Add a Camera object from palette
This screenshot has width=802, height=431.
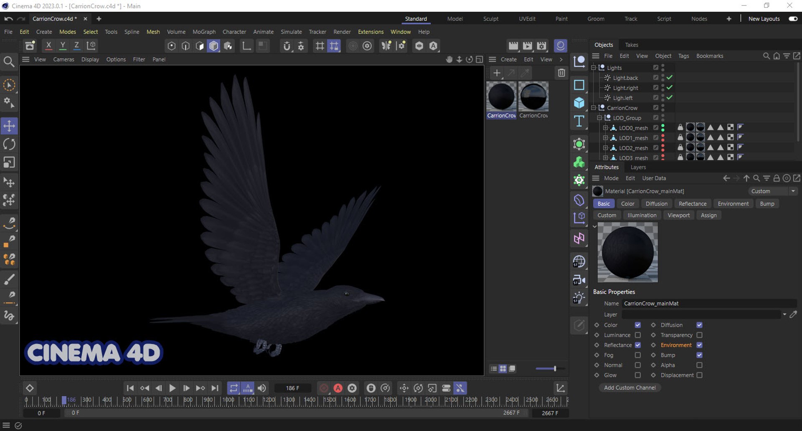579,280
